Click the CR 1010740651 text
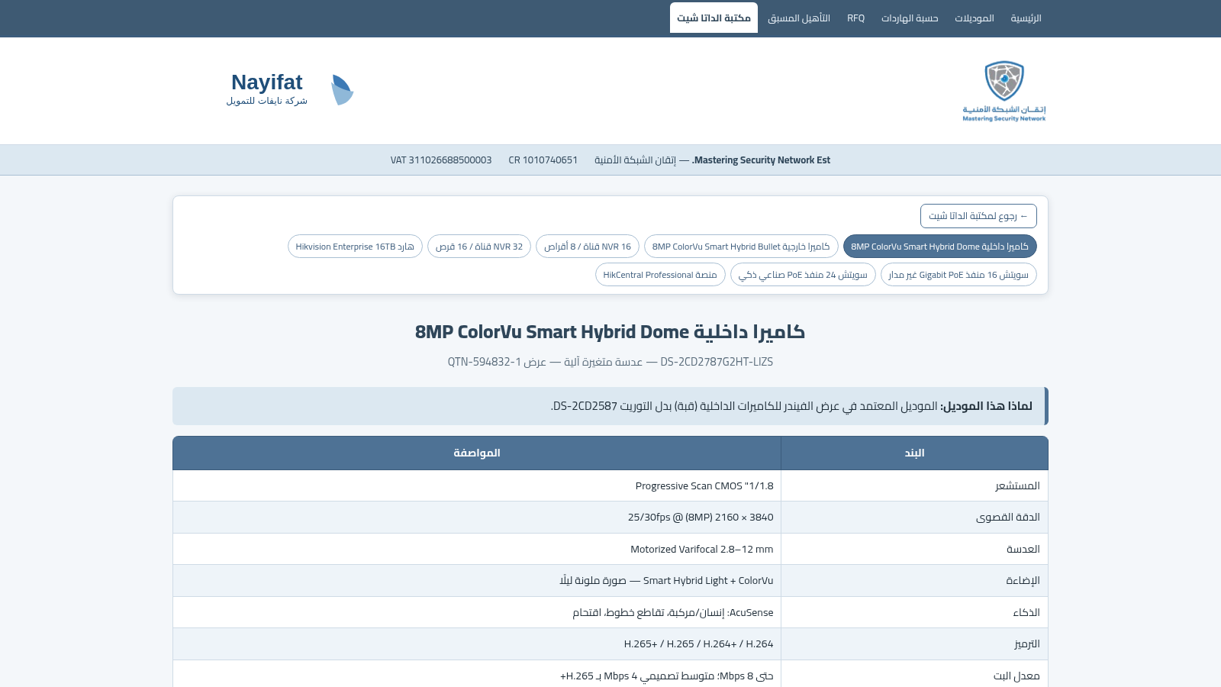Screen dimensions: 1221x687 tap(543, 160)
